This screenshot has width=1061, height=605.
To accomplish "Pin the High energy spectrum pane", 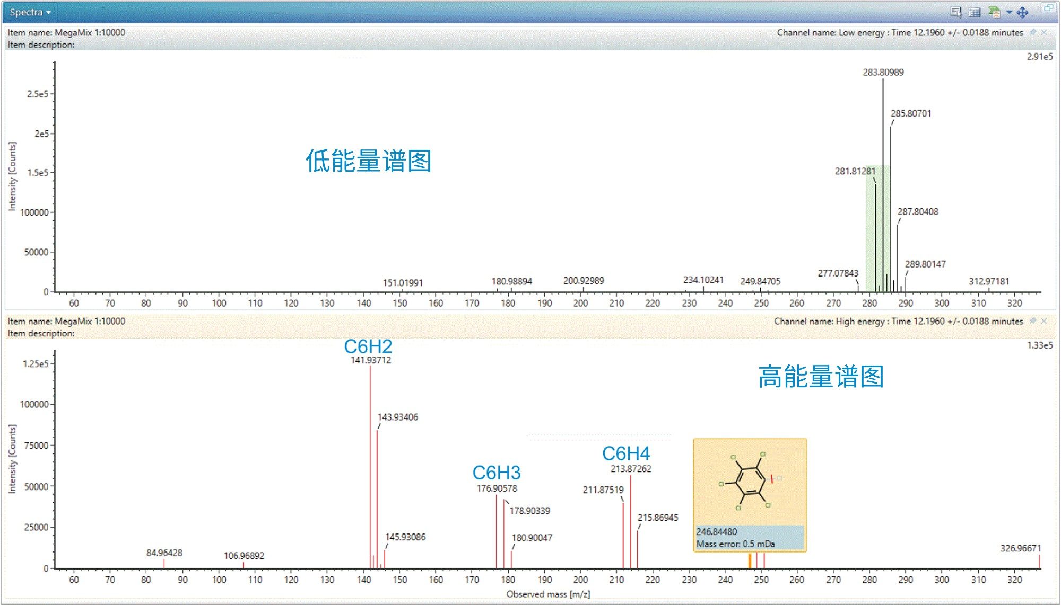I will (1033, 321).
